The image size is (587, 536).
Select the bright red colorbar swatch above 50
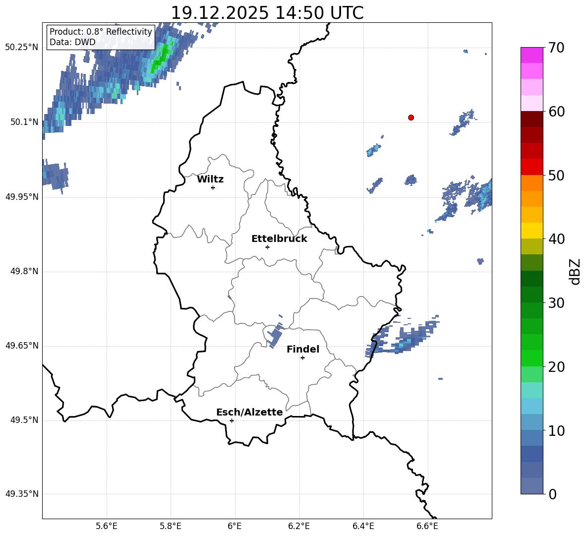531,167
